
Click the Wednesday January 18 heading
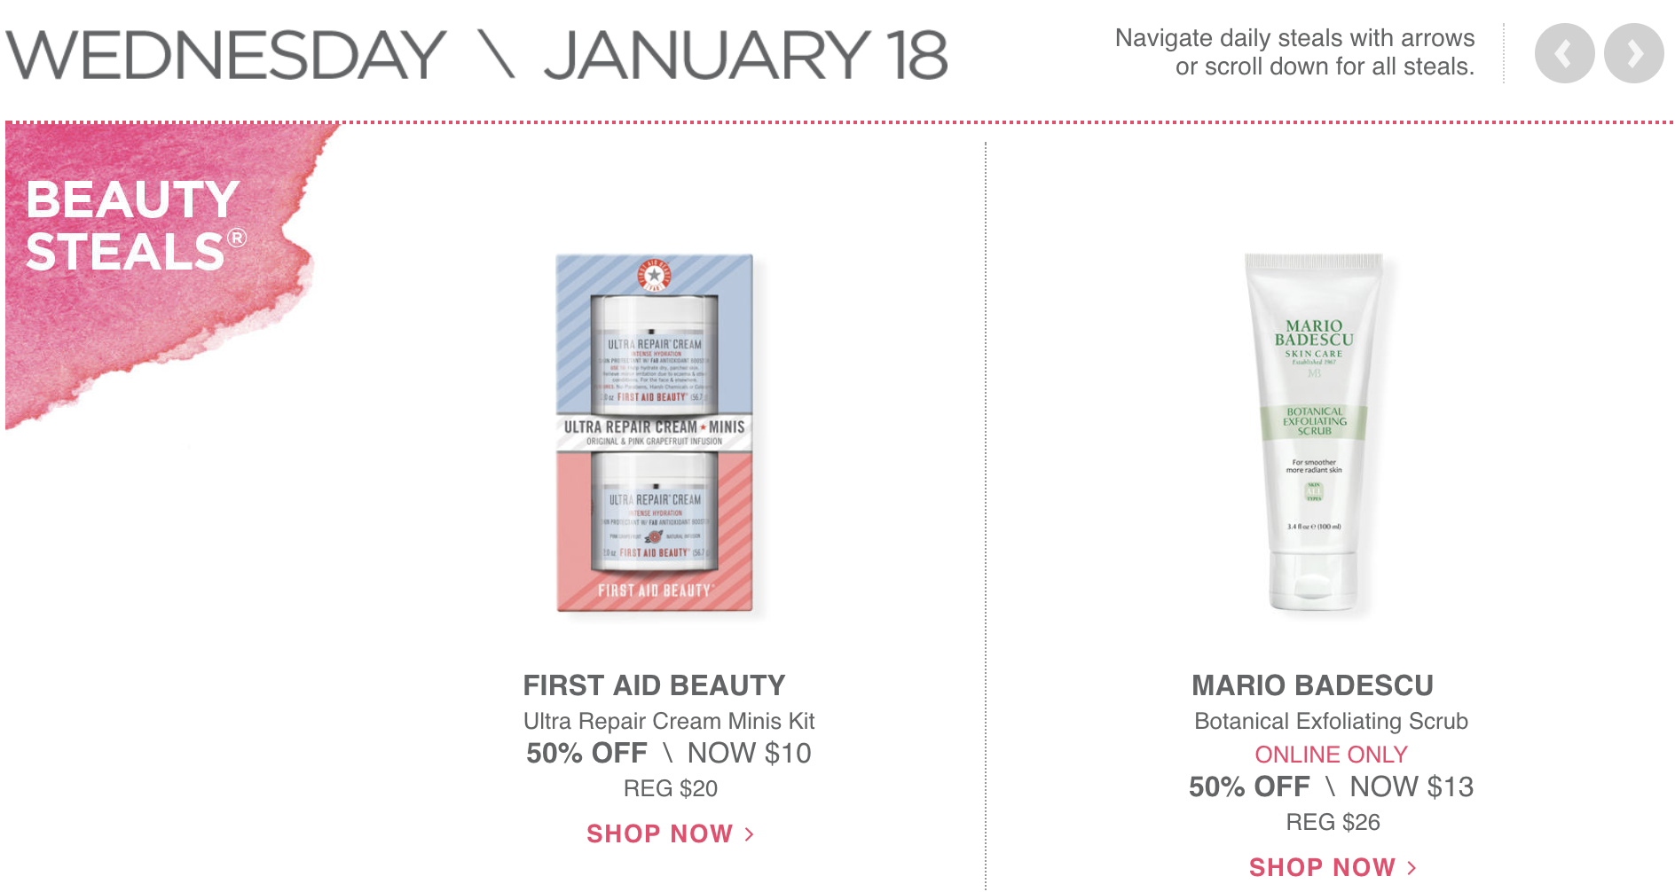tap(476, 55)
